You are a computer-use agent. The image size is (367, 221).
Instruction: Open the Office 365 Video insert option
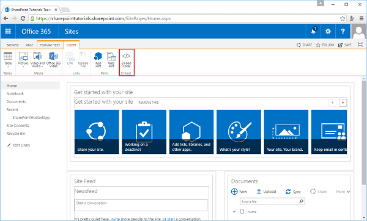[x=54, y=60]
